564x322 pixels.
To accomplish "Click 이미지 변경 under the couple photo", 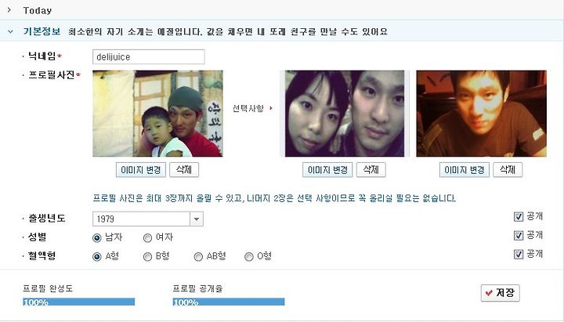I will click(327, 170).
